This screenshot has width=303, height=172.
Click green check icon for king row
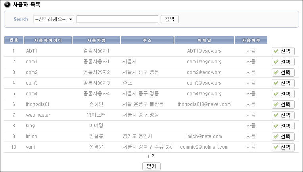(276, 126)
